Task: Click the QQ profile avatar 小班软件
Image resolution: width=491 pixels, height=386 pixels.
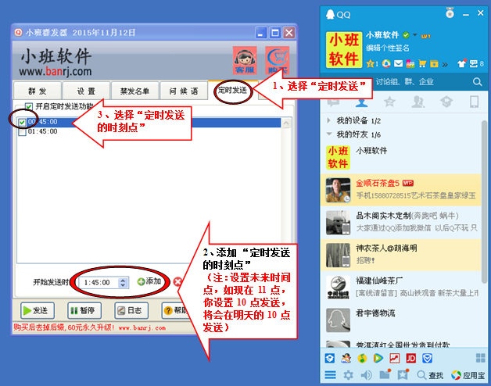Action: point(344,49)
